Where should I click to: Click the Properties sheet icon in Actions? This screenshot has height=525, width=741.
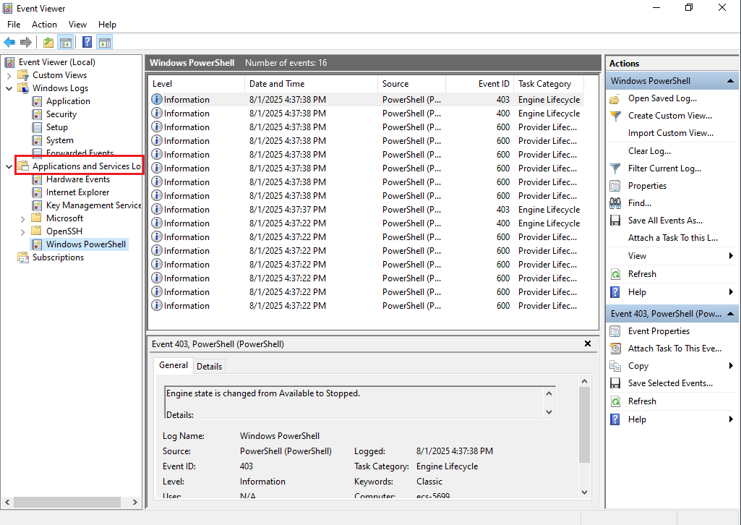click(x=614, y=186)
